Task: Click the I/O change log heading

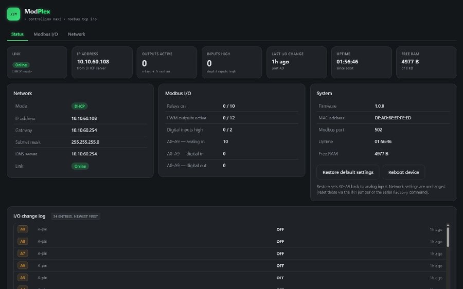Action: coord(29,216)
